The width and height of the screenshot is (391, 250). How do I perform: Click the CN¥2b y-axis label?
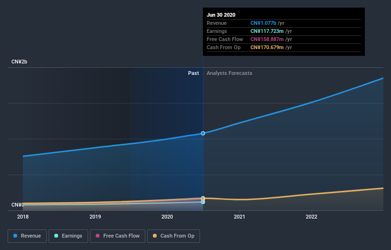[19, 62]
